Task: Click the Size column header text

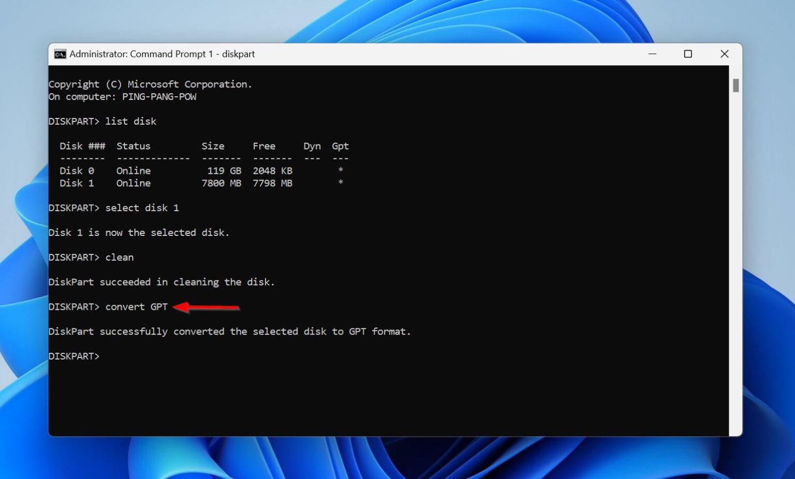Action: pyautogui.click(x=213, y=146)
